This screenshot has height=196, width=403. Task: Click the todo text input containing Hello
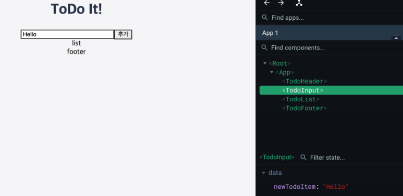click(x=67, y=34)
